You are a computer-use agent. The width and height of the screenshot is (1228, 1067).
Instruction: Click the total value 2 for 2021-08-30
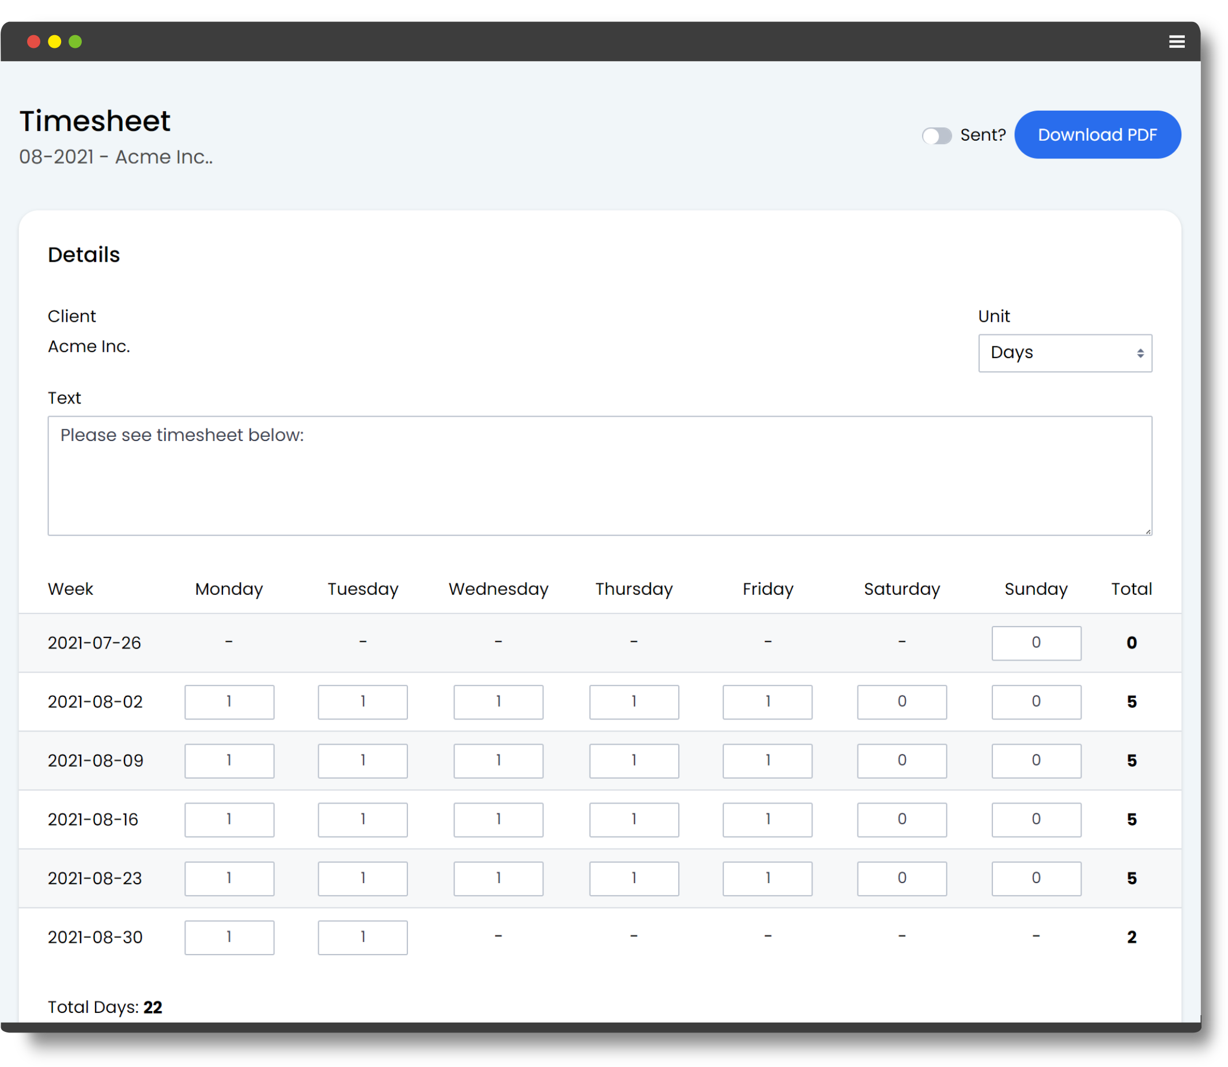tap(1131, 938)
